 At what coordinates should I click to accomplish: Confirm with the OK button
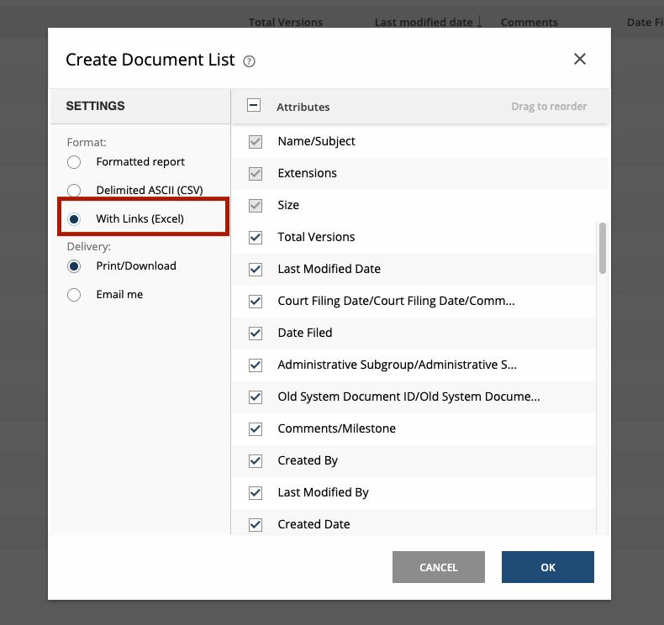click(547, 567)
